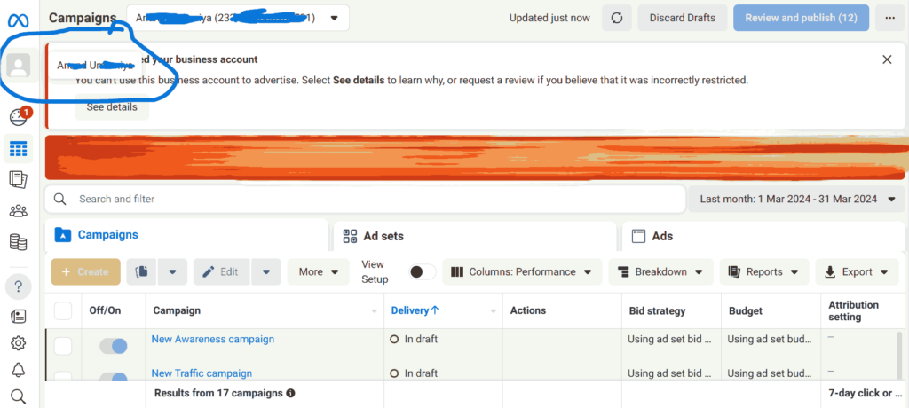Toggle off New Awareness campaign switch
This screenshot has width=909, height=408.
pyautogui.click(x=113, y=346)
